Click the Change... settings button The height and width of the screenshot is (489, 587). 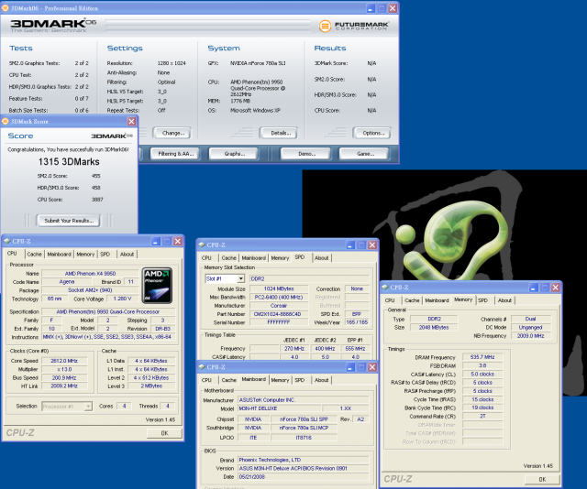tap(173, 133)
